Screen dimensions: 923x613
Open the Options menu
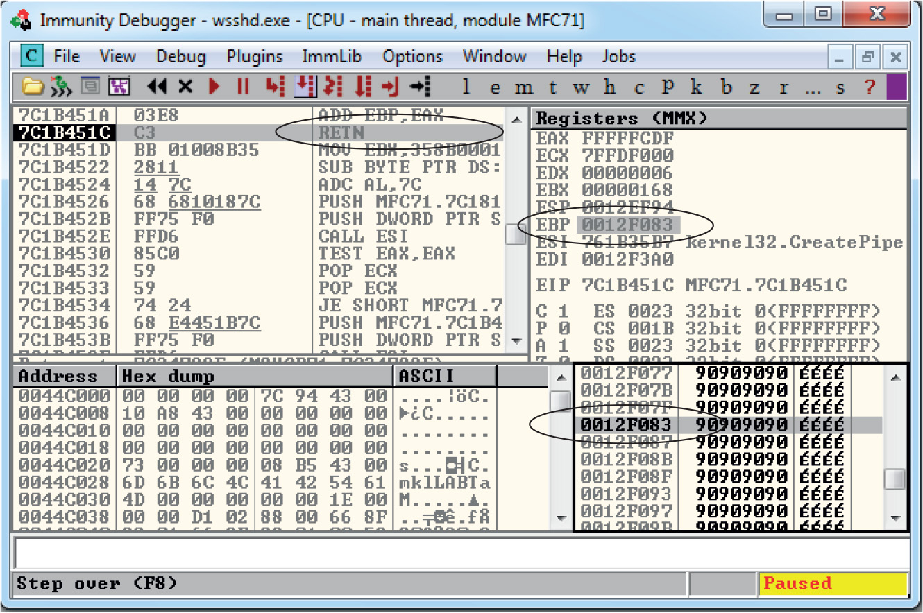click(413, 56)
